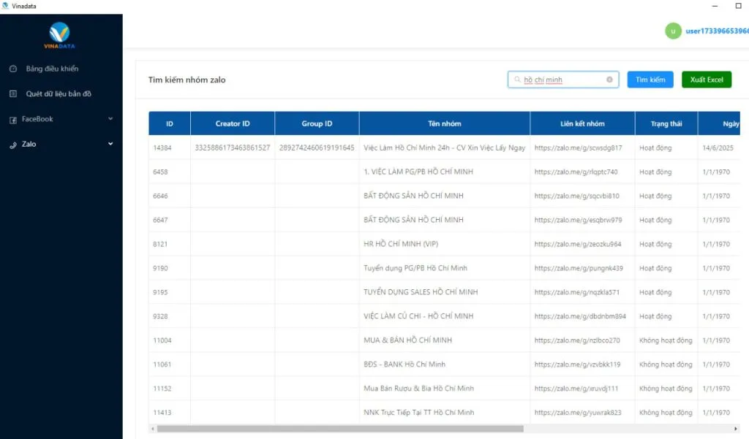Open Quét dữ liệu bản đồ menu

click(59, 94)
